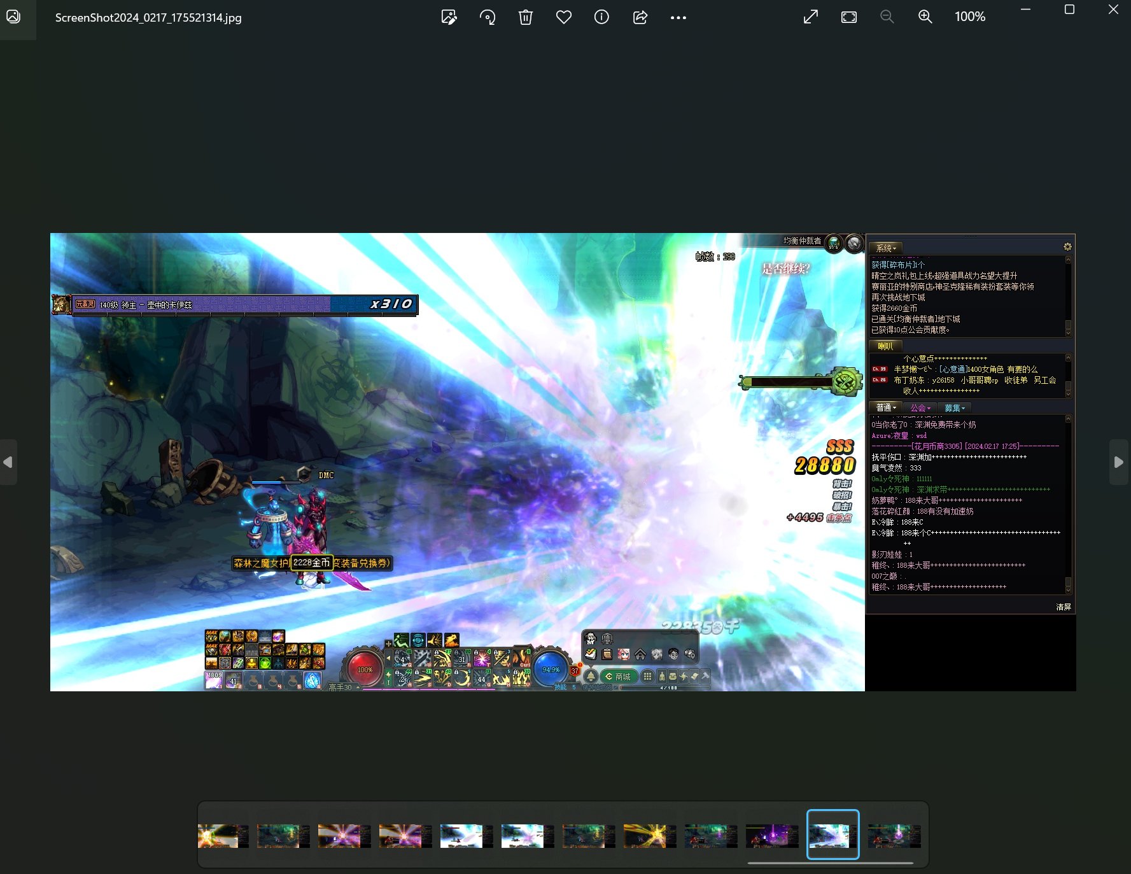Click the skill slot showing cooldown 31
This screenshot has width=1131, height=874.
tap(462, 658)
